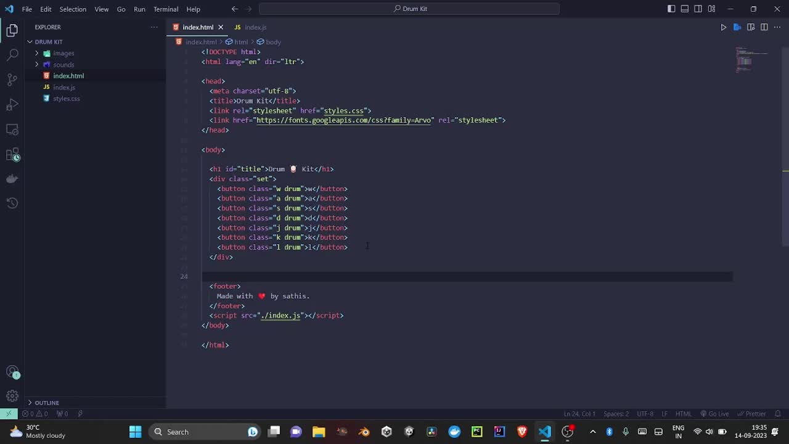Expand the sounds folder
This screenshot has width=789, height=444.
tap(63, 65)
